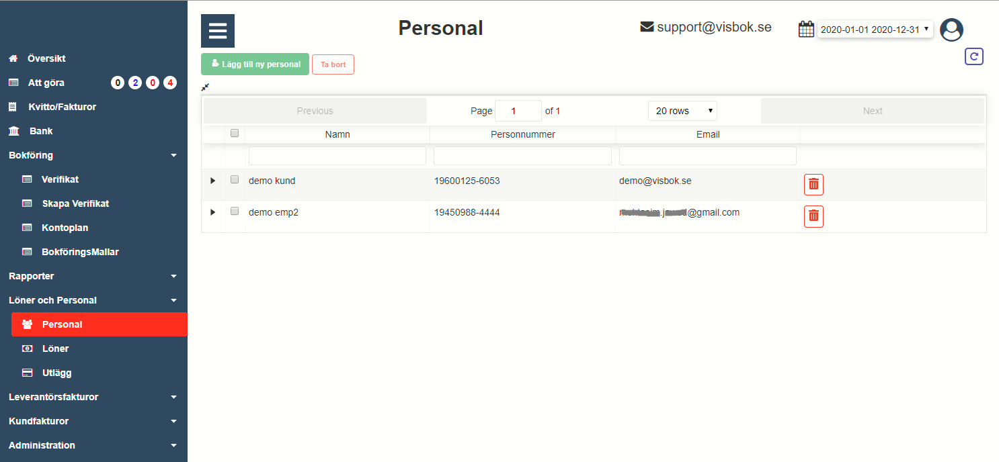The image size is (999, 462).
Task: Click the trash icon for demo emp2
Action: point(813,216)
